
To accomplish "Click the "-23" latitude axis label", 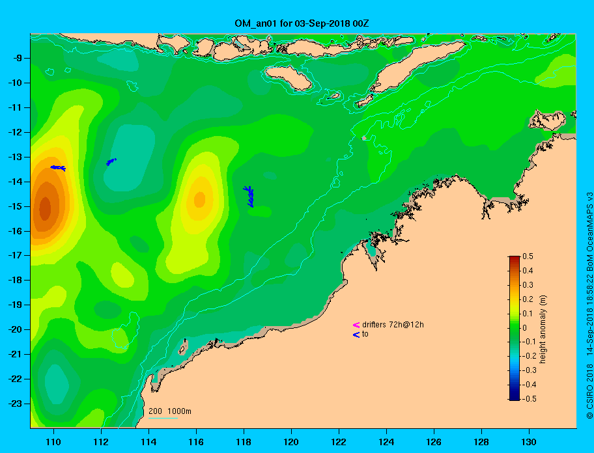I will coord(16,404).
